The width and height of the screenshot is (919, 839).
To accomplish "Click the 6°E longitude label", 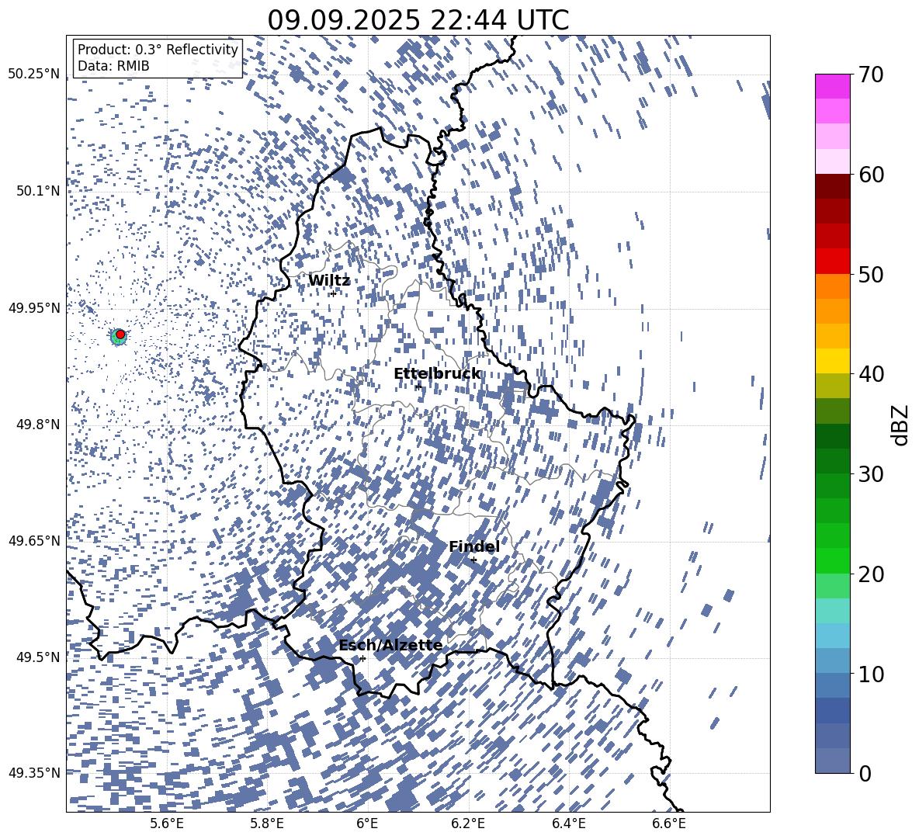I will [x=367, y=823].
